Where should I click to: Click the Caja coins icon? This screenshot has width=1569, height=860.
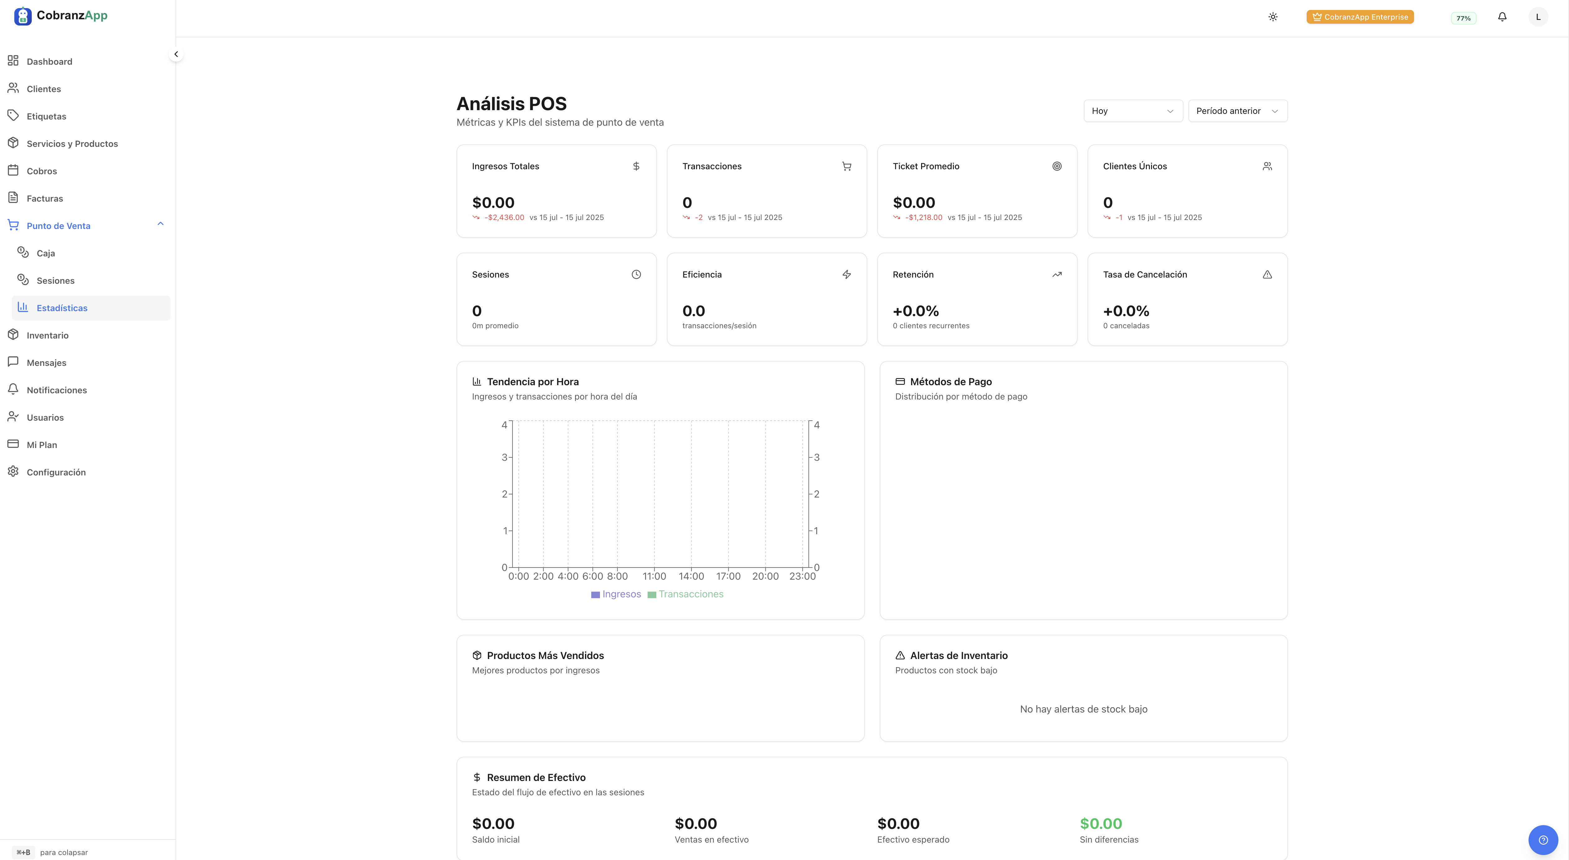pyautogui.click(x=23, y=253)
